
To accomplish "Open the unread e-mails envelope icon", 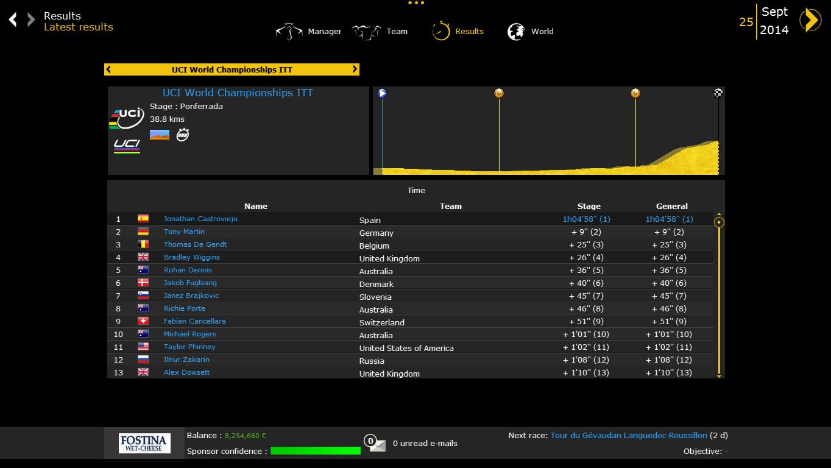I will tap(375, 444).
